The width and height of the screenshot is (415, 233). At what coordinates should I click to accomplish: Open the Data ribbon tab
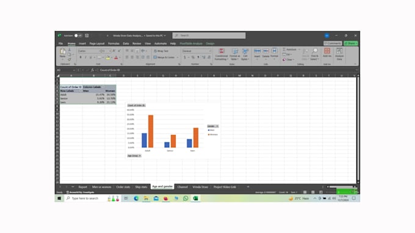pos(126,44)
